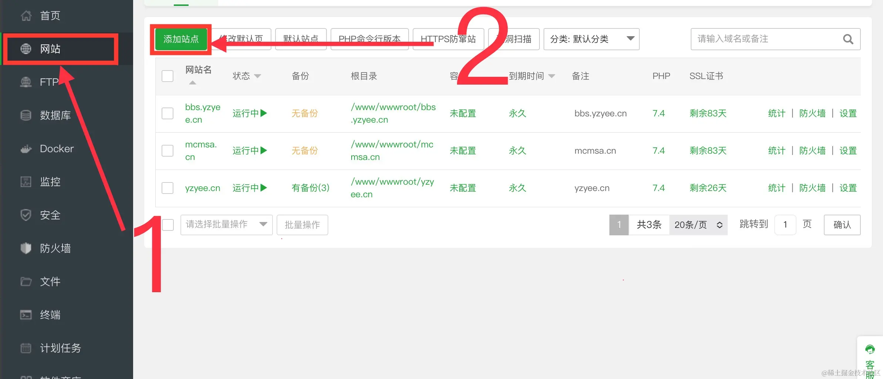Viewport: 883px width, 379px height.
Task: Click 剩余26天 SSL link for yzyee.cn
Action: coord(708,188)
